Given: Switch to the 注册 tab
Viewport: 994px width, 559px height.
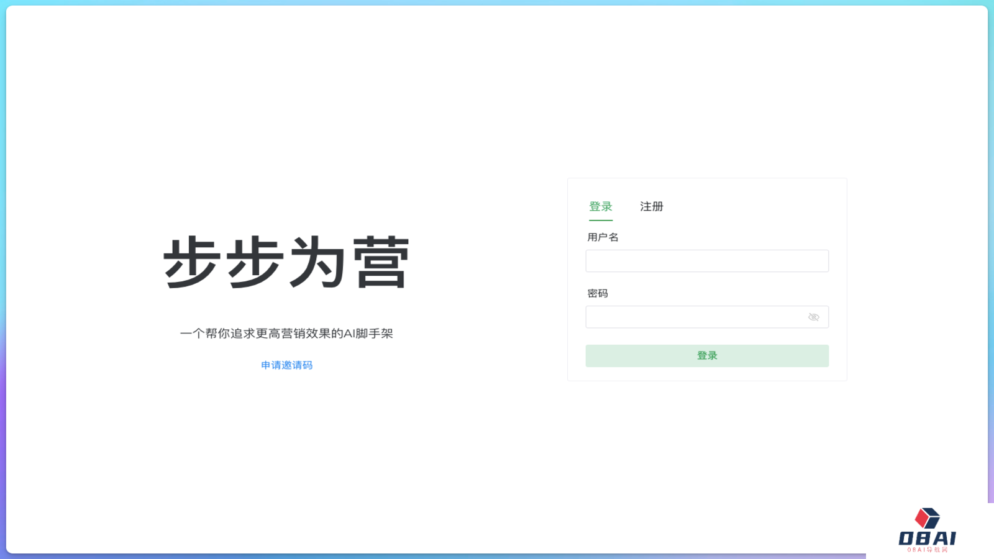Looking at the screenshot, I should coord(650,206).
